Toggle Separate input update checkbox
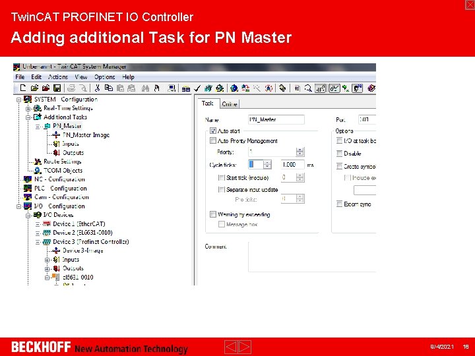 (222, 189)
